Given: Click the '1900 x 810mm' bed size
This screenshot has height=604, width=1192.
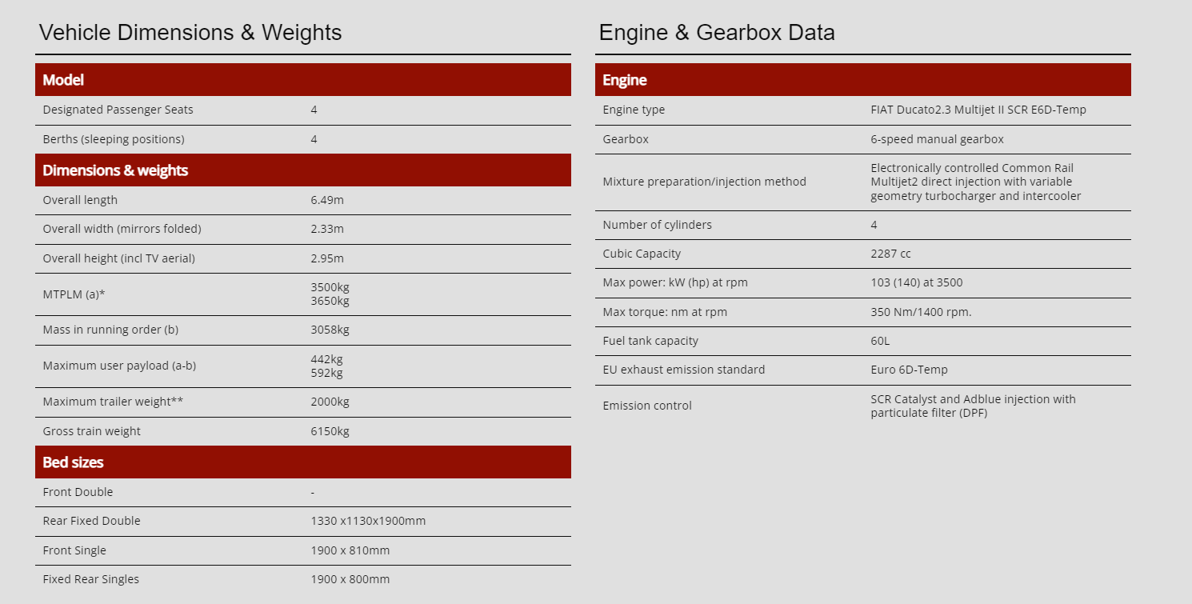Looking at the screenshot, I should coord(350,550).
